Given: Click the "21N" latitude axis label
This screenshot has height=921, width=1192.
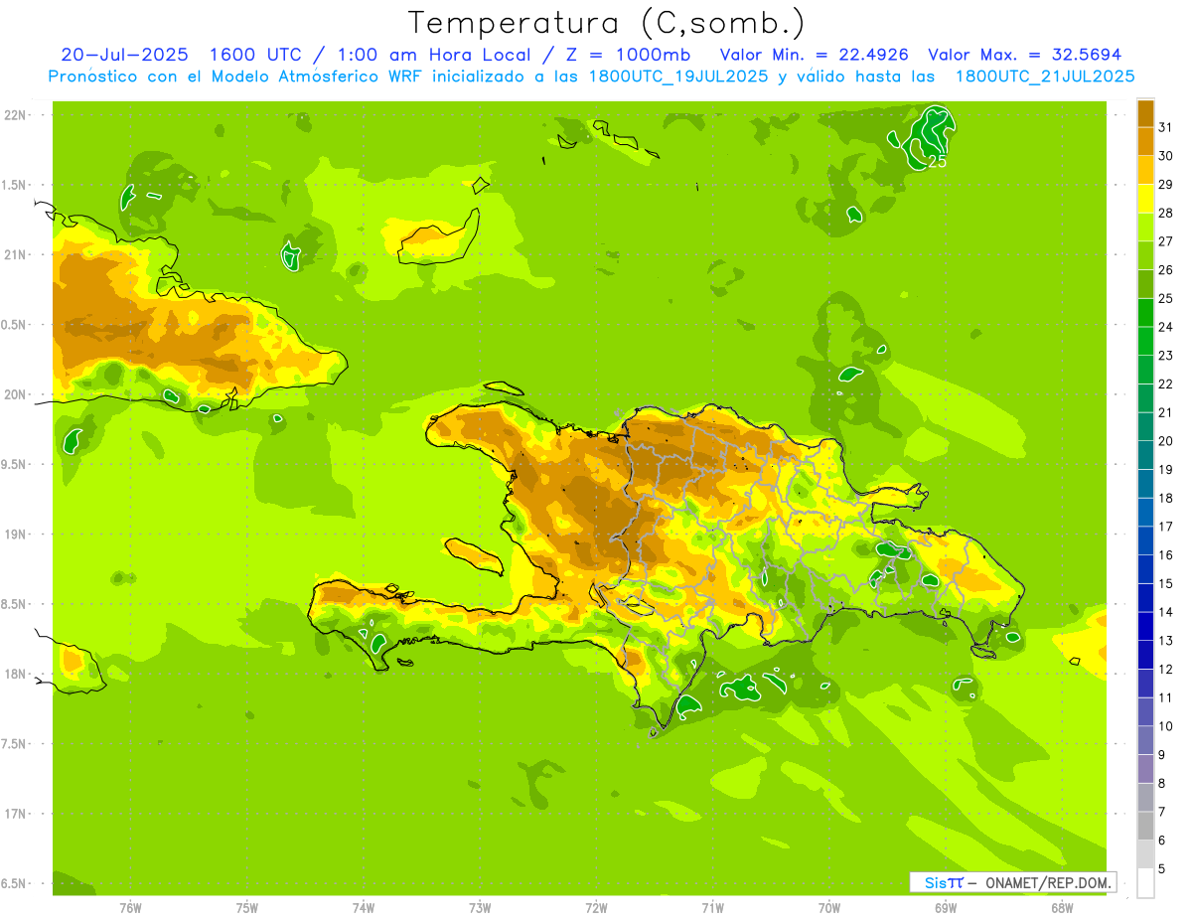Looking at the screenshot, I should [x=16, y=255].
